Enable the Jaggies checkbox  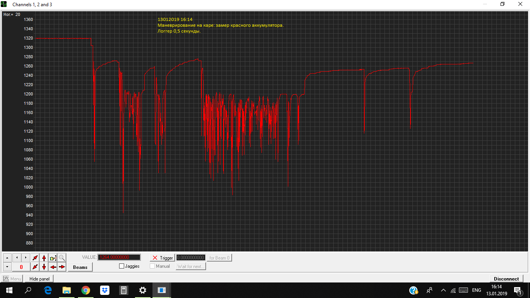[122, 266]
